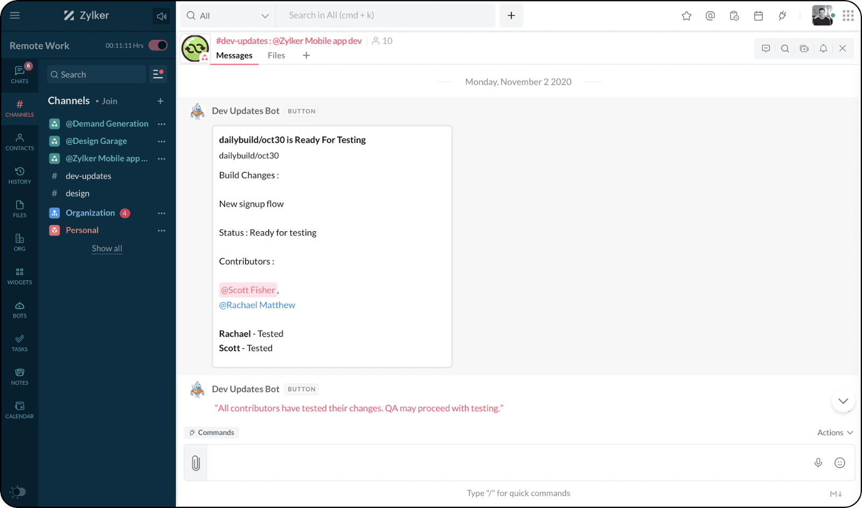Toggle the night mode switch at bottom-left
This screenshot has height=508, width=862.
(x=18, y=491)
